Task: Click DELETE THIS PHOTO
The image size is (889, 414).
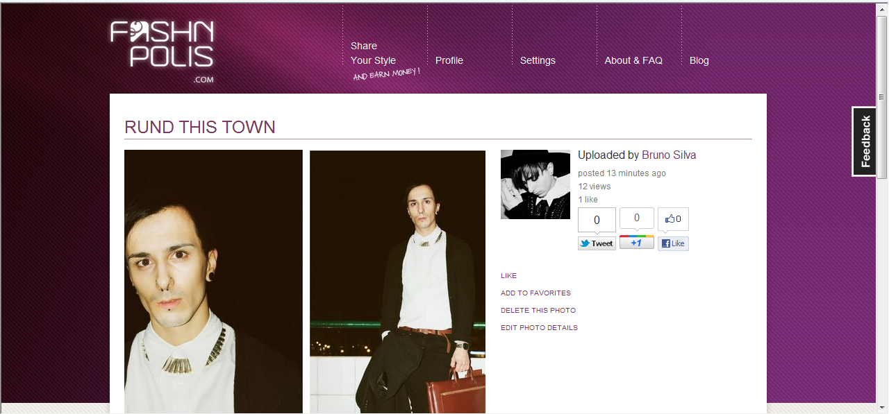Action: [x=538, y=311]
